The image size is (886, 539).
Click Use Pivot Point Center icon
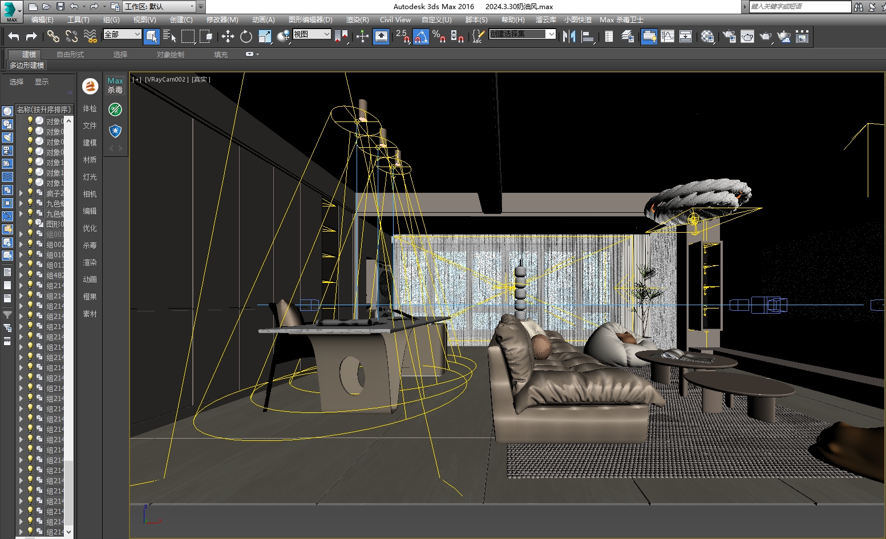click(x=341, y=37)
